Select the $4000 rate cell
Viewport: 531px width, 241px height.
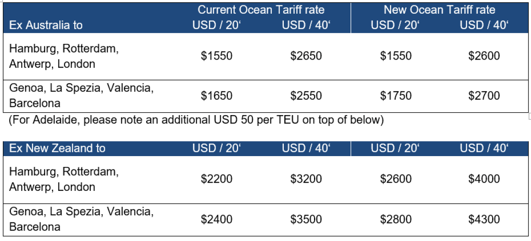point(484,179)
